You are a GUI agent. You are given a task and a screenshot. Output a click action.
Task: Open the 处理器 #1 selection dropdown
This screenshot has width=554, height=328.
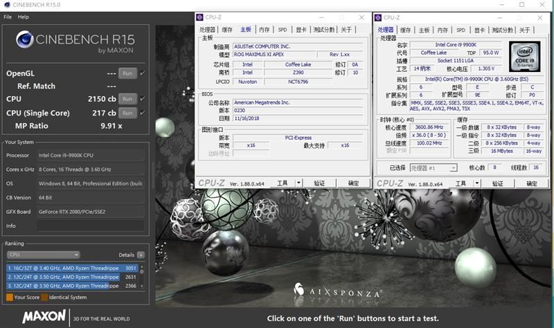[x=434, y=167]
